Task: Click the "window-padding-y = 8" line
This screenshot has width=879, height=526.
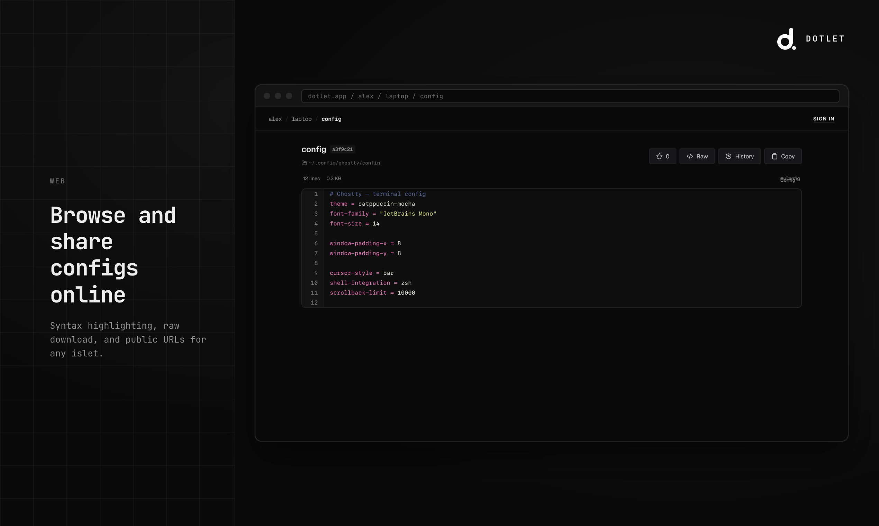Action: click(x=365, y=253)
